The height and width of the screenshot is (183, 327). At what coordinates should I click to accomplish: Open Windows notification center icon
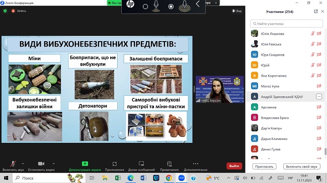(318, 178)
